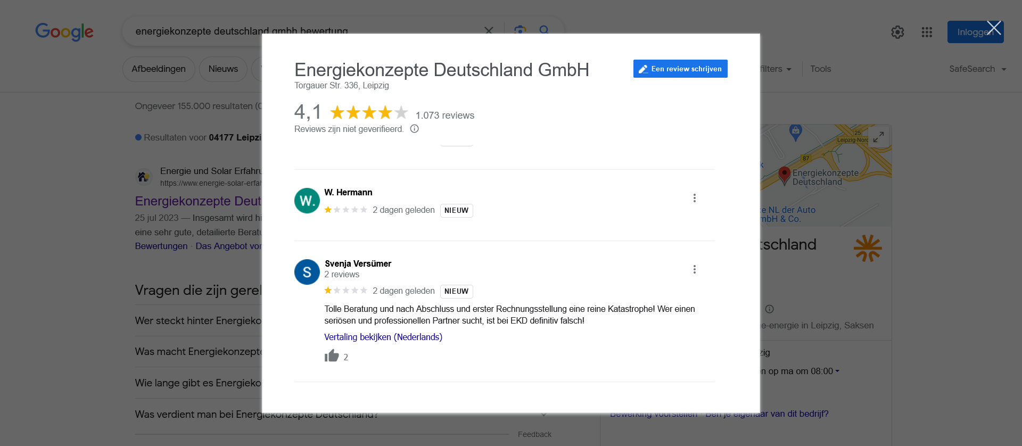
Task: Clear the search box text
Action: (x=488, y=30)
